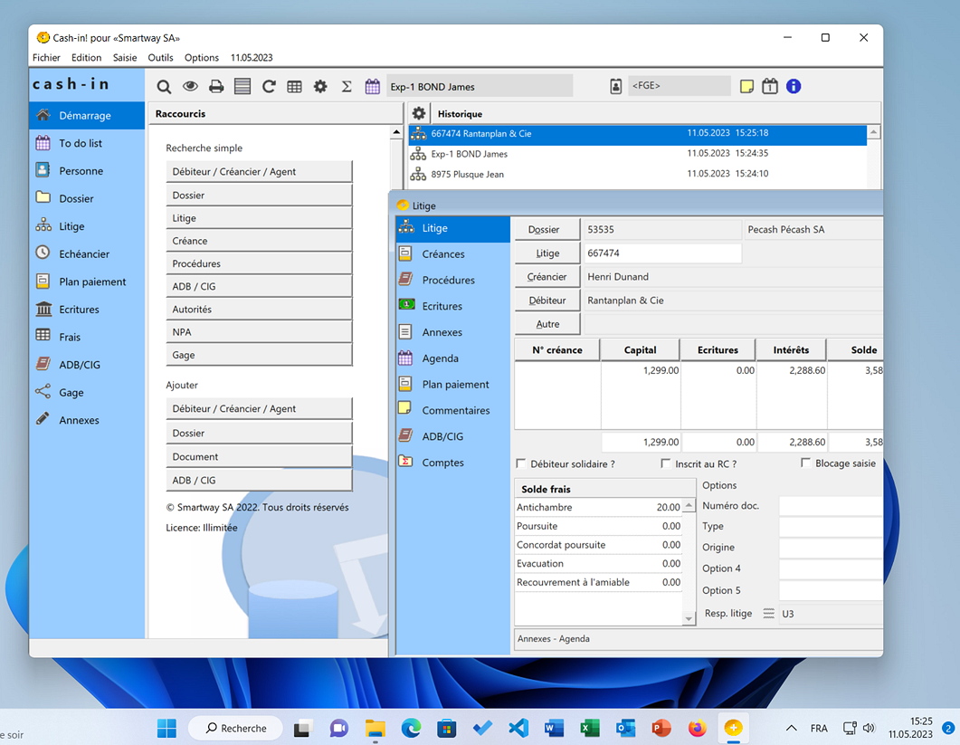Click the yellow sticky note icon
Image resolution: width=960 pixels, height=745 pixels.
746,87
